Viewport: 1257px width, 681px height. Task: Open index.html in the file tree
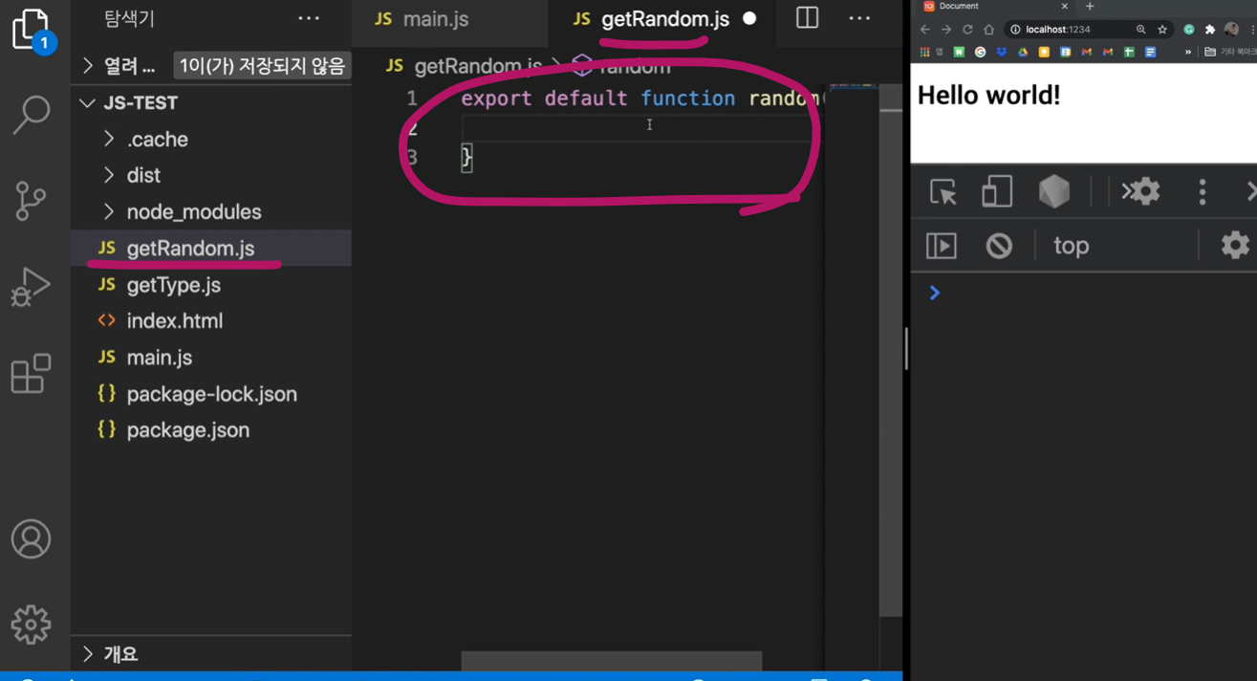tap(211, 320)
